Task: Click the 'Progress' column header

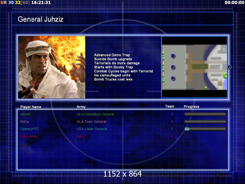Action: 192,106
